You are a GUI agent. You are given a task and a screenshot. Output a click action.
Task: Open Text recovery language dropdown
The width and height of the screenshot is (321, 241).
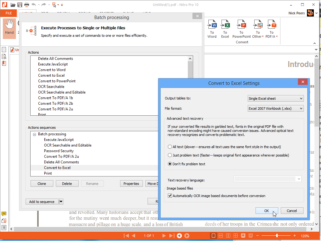pyautogui.click(x=267, y=179)
